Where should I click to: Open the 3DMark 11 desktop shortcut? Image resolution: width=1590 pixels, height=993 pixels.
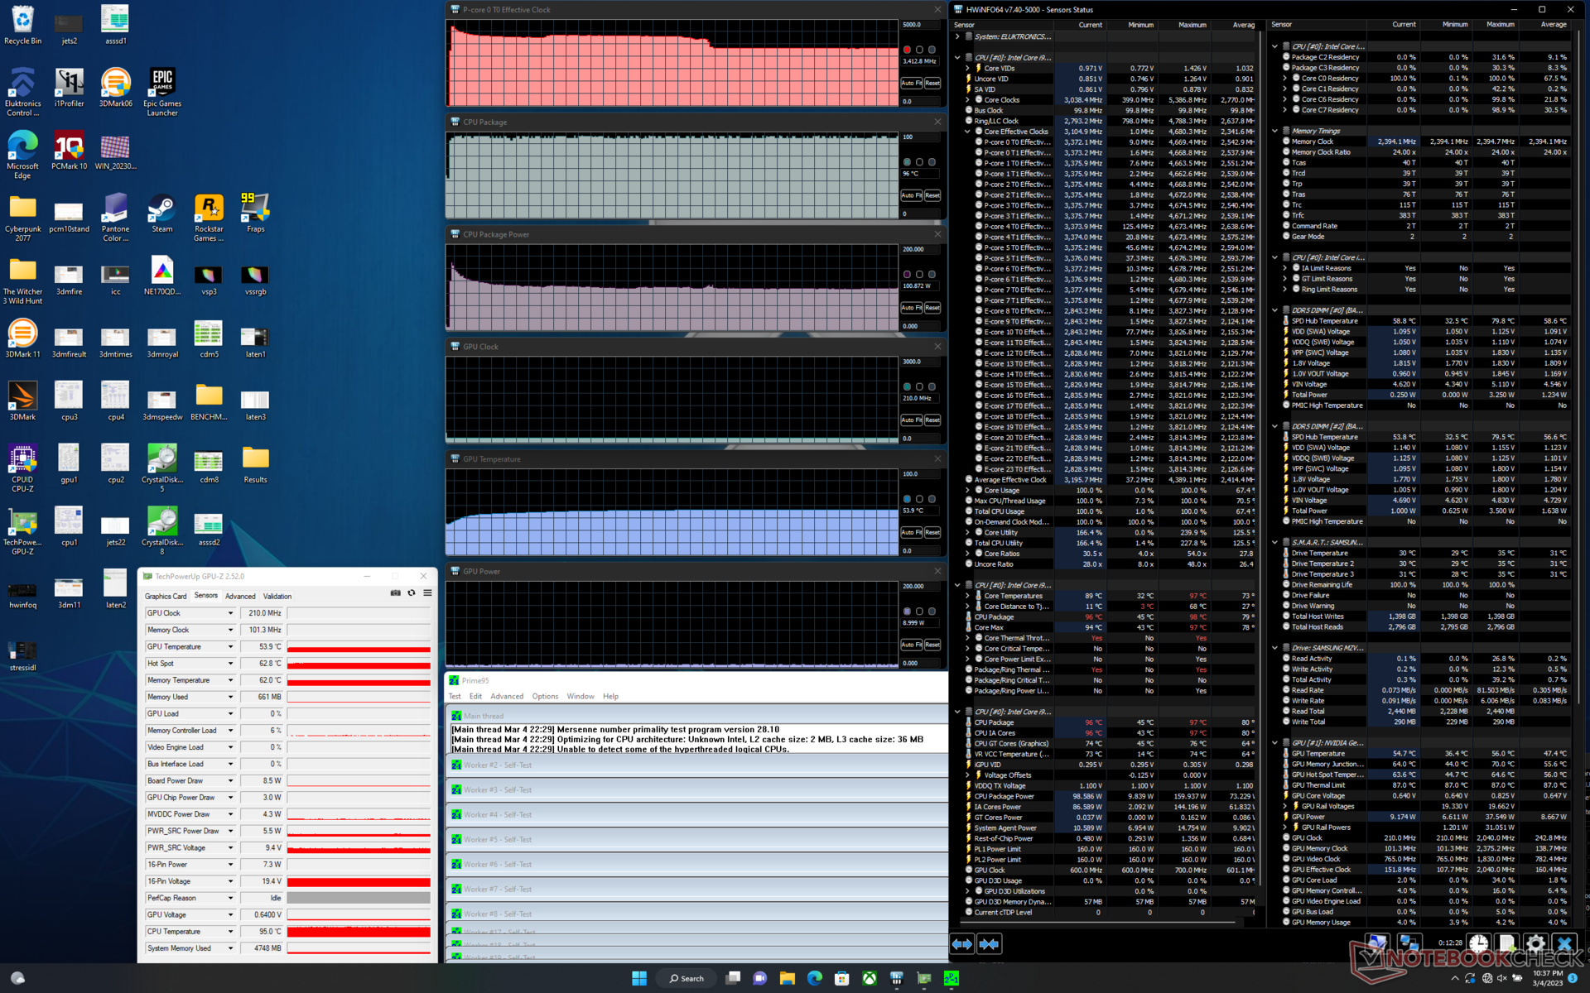click(x=22, y=338)
